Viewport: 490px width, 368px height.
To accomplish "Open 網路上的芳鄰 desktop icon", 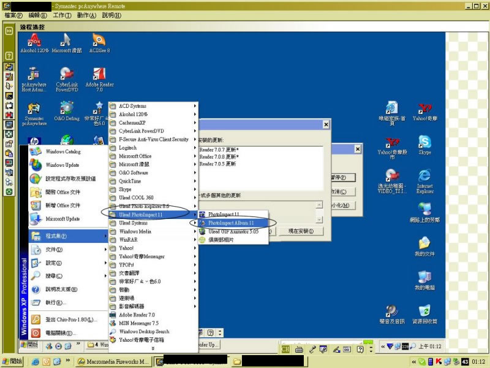I will click(424, 213).
